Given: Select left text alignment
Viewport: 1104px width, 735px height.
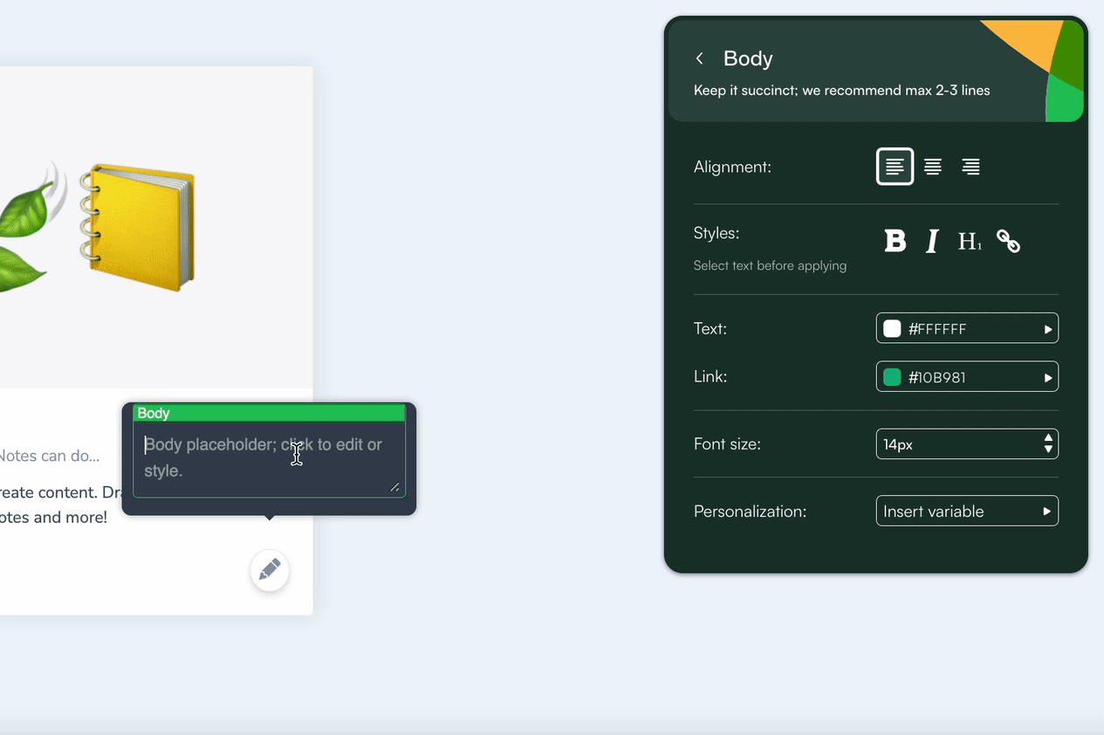Looking at the screenshot, I should pyautogui.click(x=895, y=166).
